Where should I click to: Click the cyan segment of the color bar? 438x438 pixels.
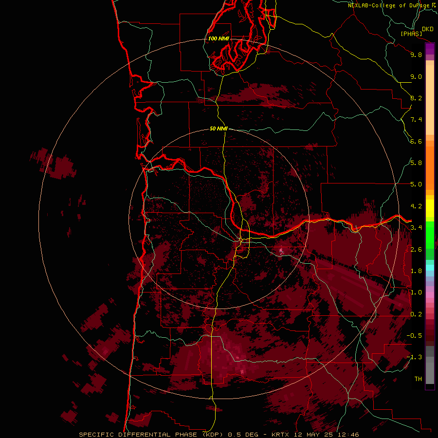430,268
